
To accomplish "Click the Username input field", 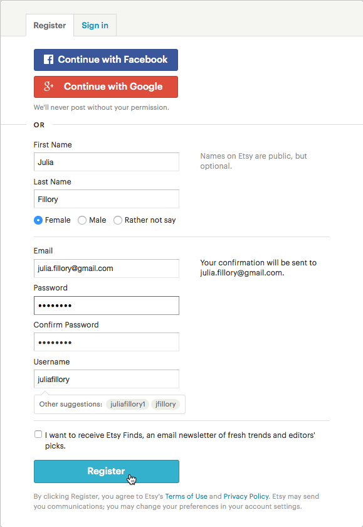I will pyautogui.click(x=107, y=379).
